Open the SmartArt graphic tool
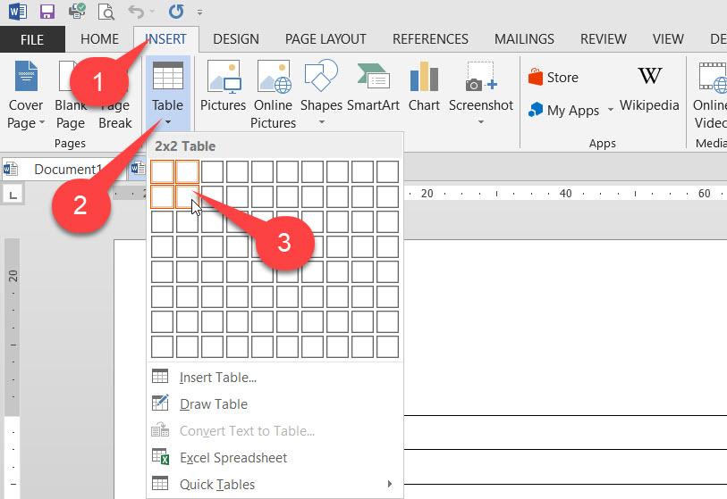The image size is (727, 499). click(x=373, y=87)
